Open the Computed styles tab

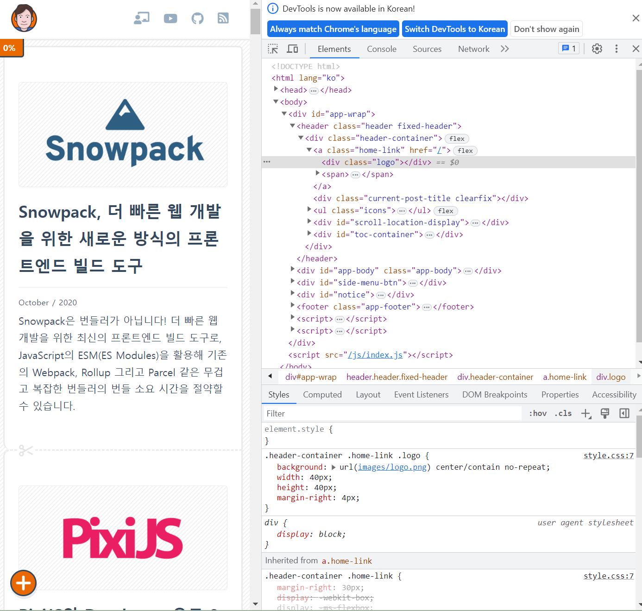(x=322, y=395)
